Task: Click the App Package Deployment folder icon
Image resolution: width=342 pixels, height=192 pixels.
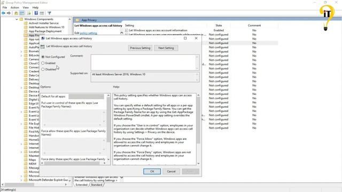Action: pos(26,31)
